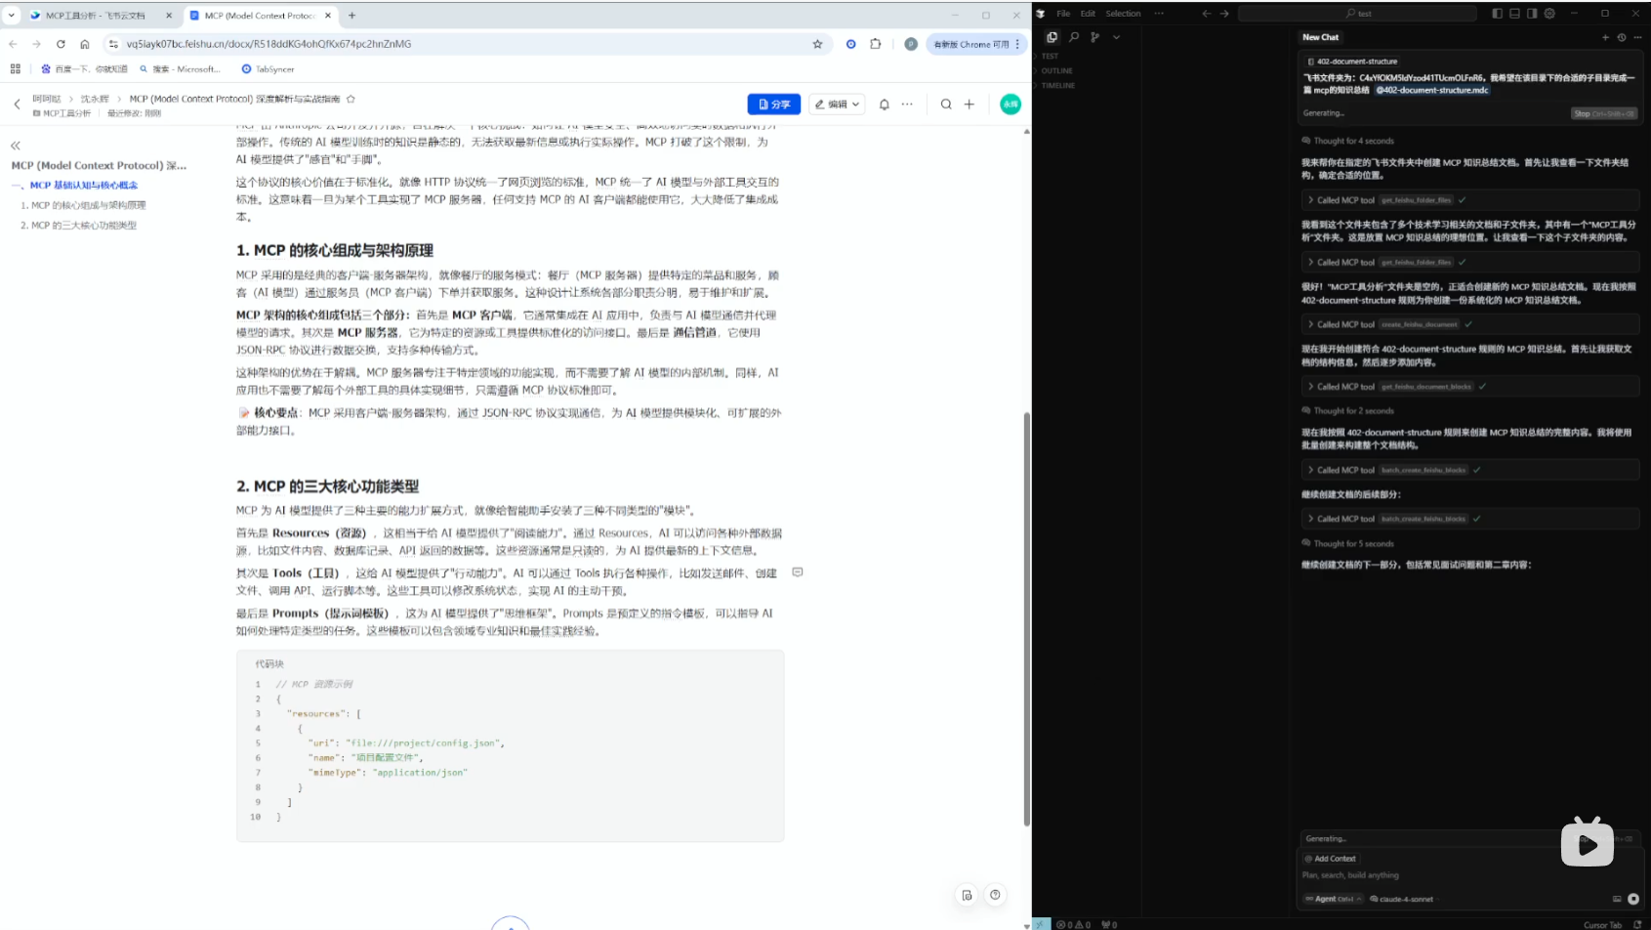Open the File menu in Cursor
The width and height of the screenshot is (1651, 930).
(x=1063, y=13)
